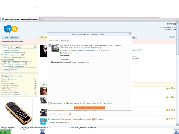Close the sidebar notifications panel with its red X
Screen dimensions: 179x134
35,47
